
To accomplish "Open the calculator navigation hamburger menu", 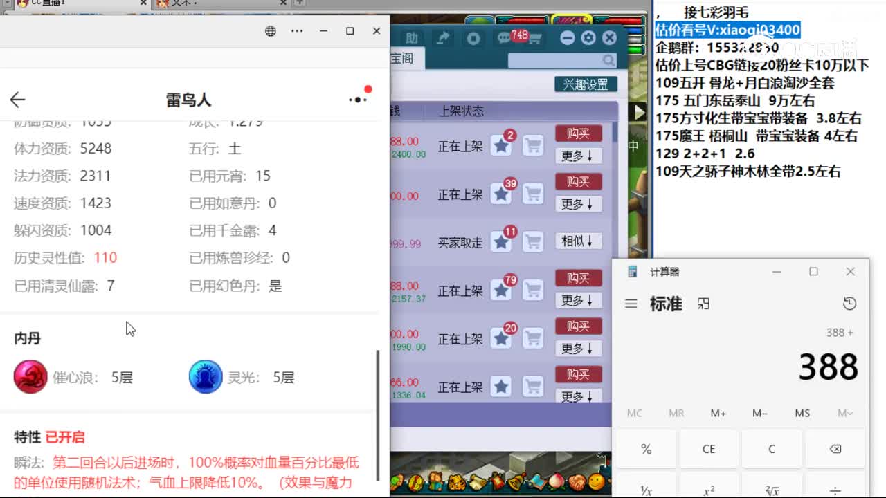I will click(631, 303).
